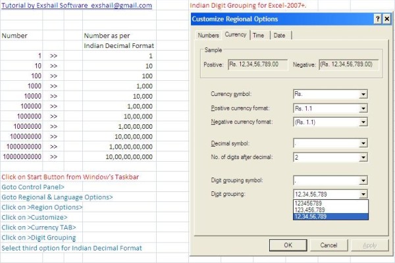The width and height of the screenshot is (395, 263).
Task: Expand No. of digits after decimal dropdown
Action: point(363,157)
